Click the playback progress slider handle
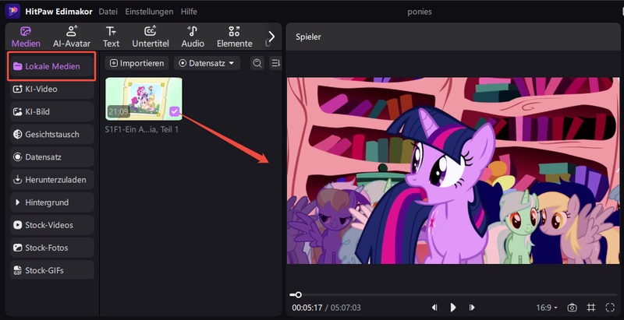 298,294
